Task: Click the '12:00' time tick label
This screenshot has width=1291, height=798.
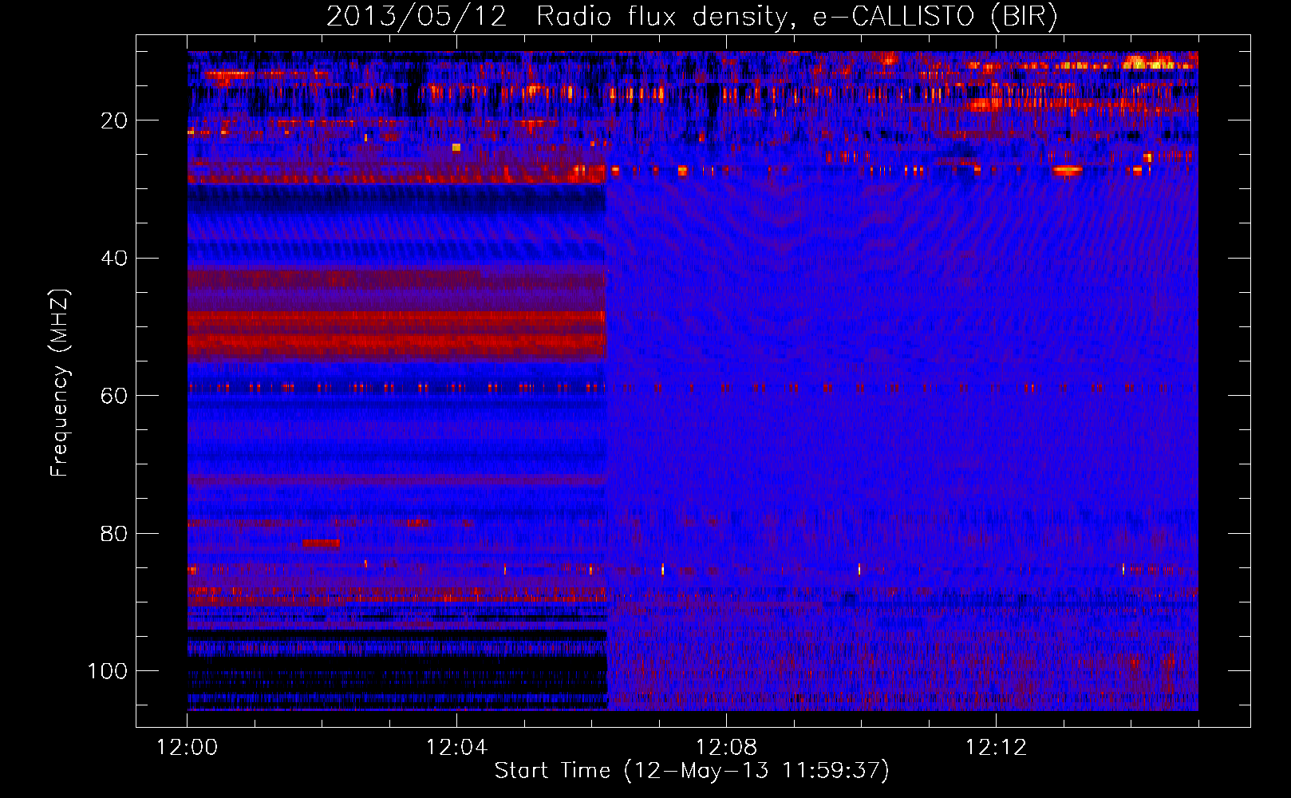Action: [x=188, y=748]
